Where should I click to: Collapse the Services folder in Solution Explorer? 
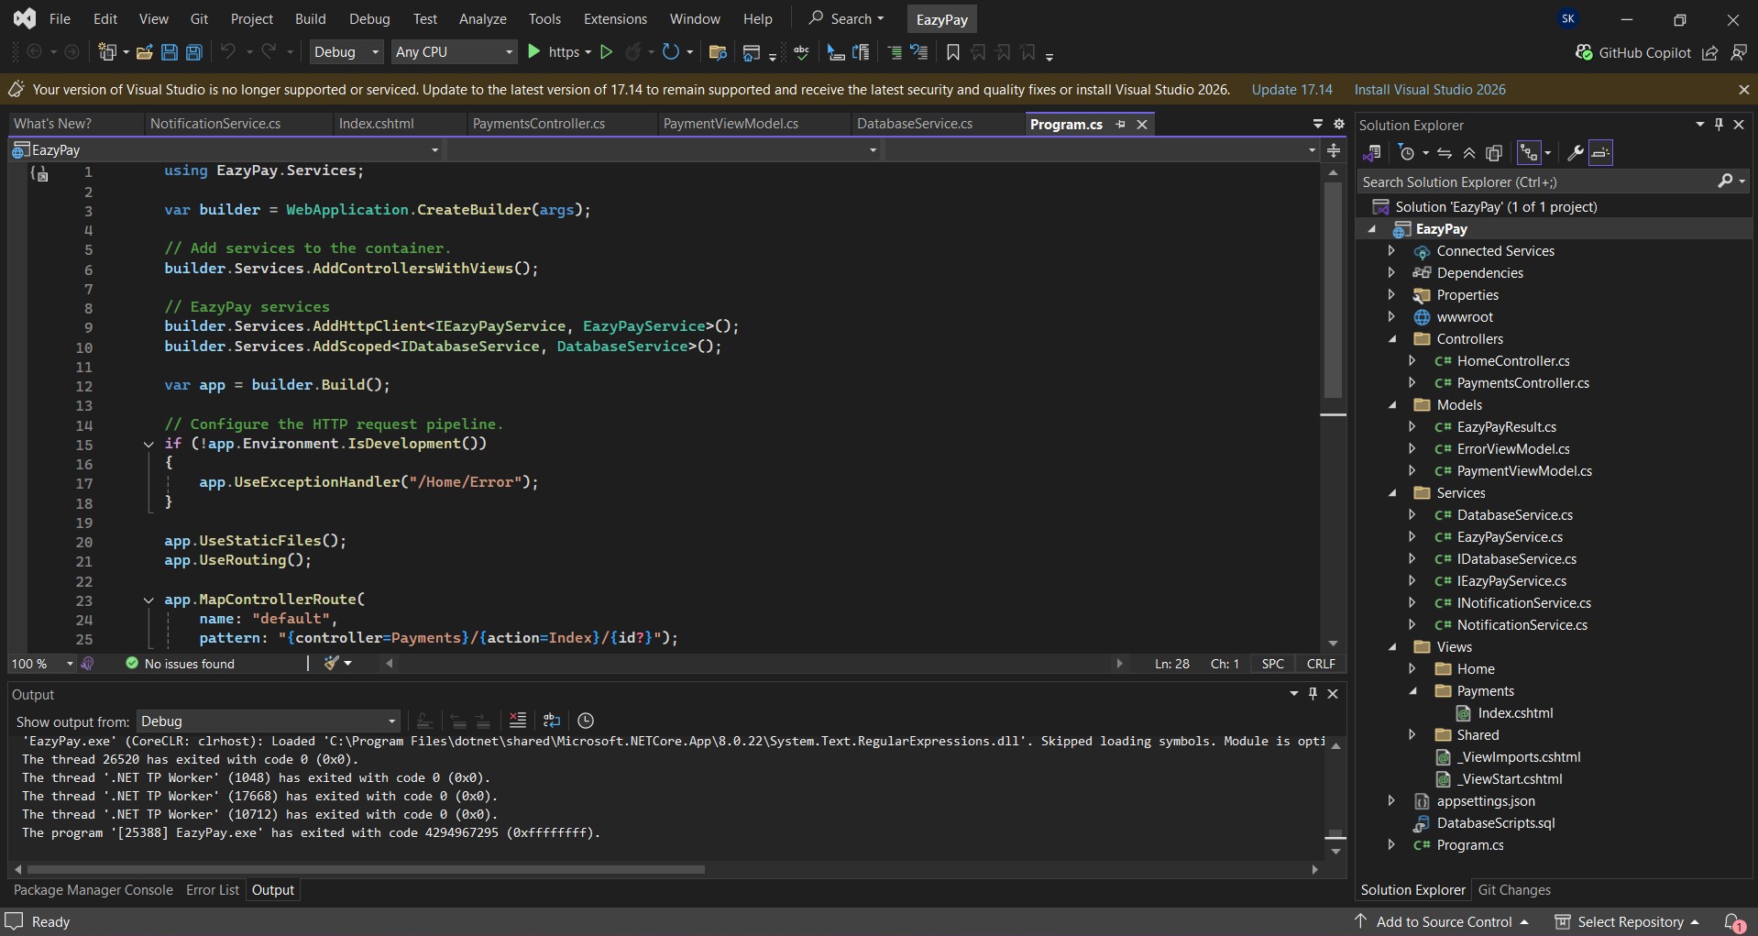pyautogui.click(x=1393, y=493)
